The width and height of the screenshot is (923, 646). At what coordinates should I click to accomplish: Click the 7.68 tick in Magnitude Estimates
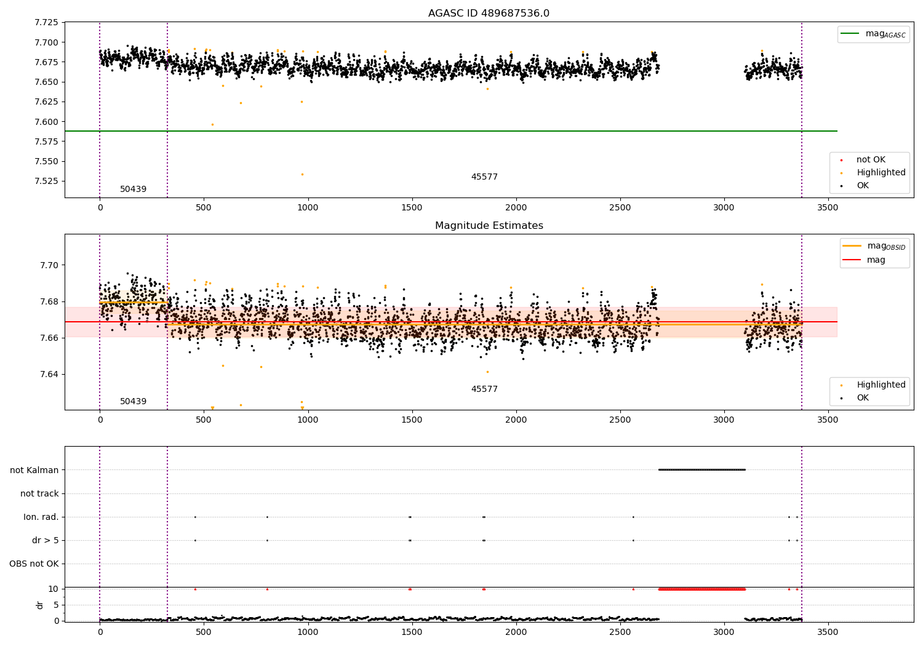[49, 301]
